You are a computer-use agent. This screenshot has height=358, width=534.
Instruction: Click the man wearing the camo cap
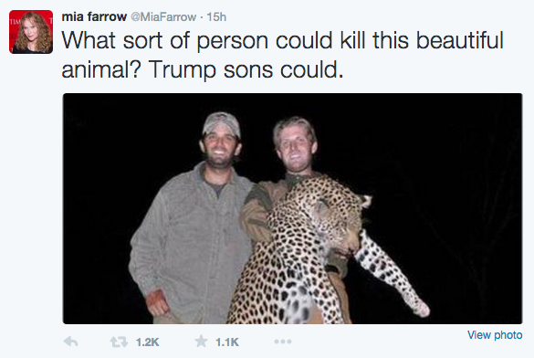[193, 218]
